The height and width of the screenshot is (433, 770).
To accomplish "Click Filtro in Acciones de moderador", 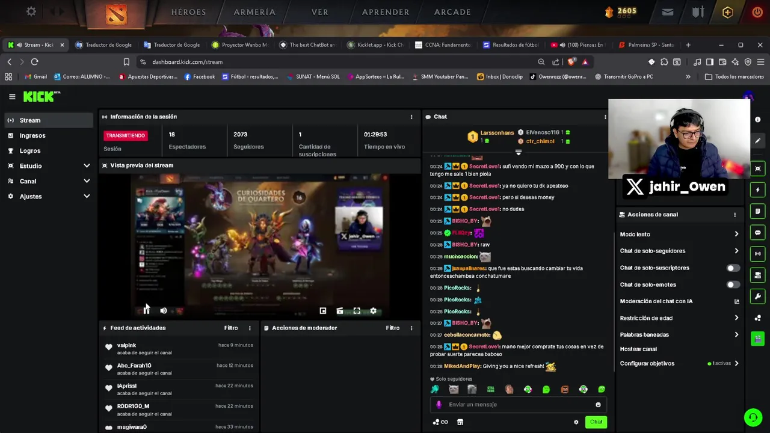I will pos(393,328).
